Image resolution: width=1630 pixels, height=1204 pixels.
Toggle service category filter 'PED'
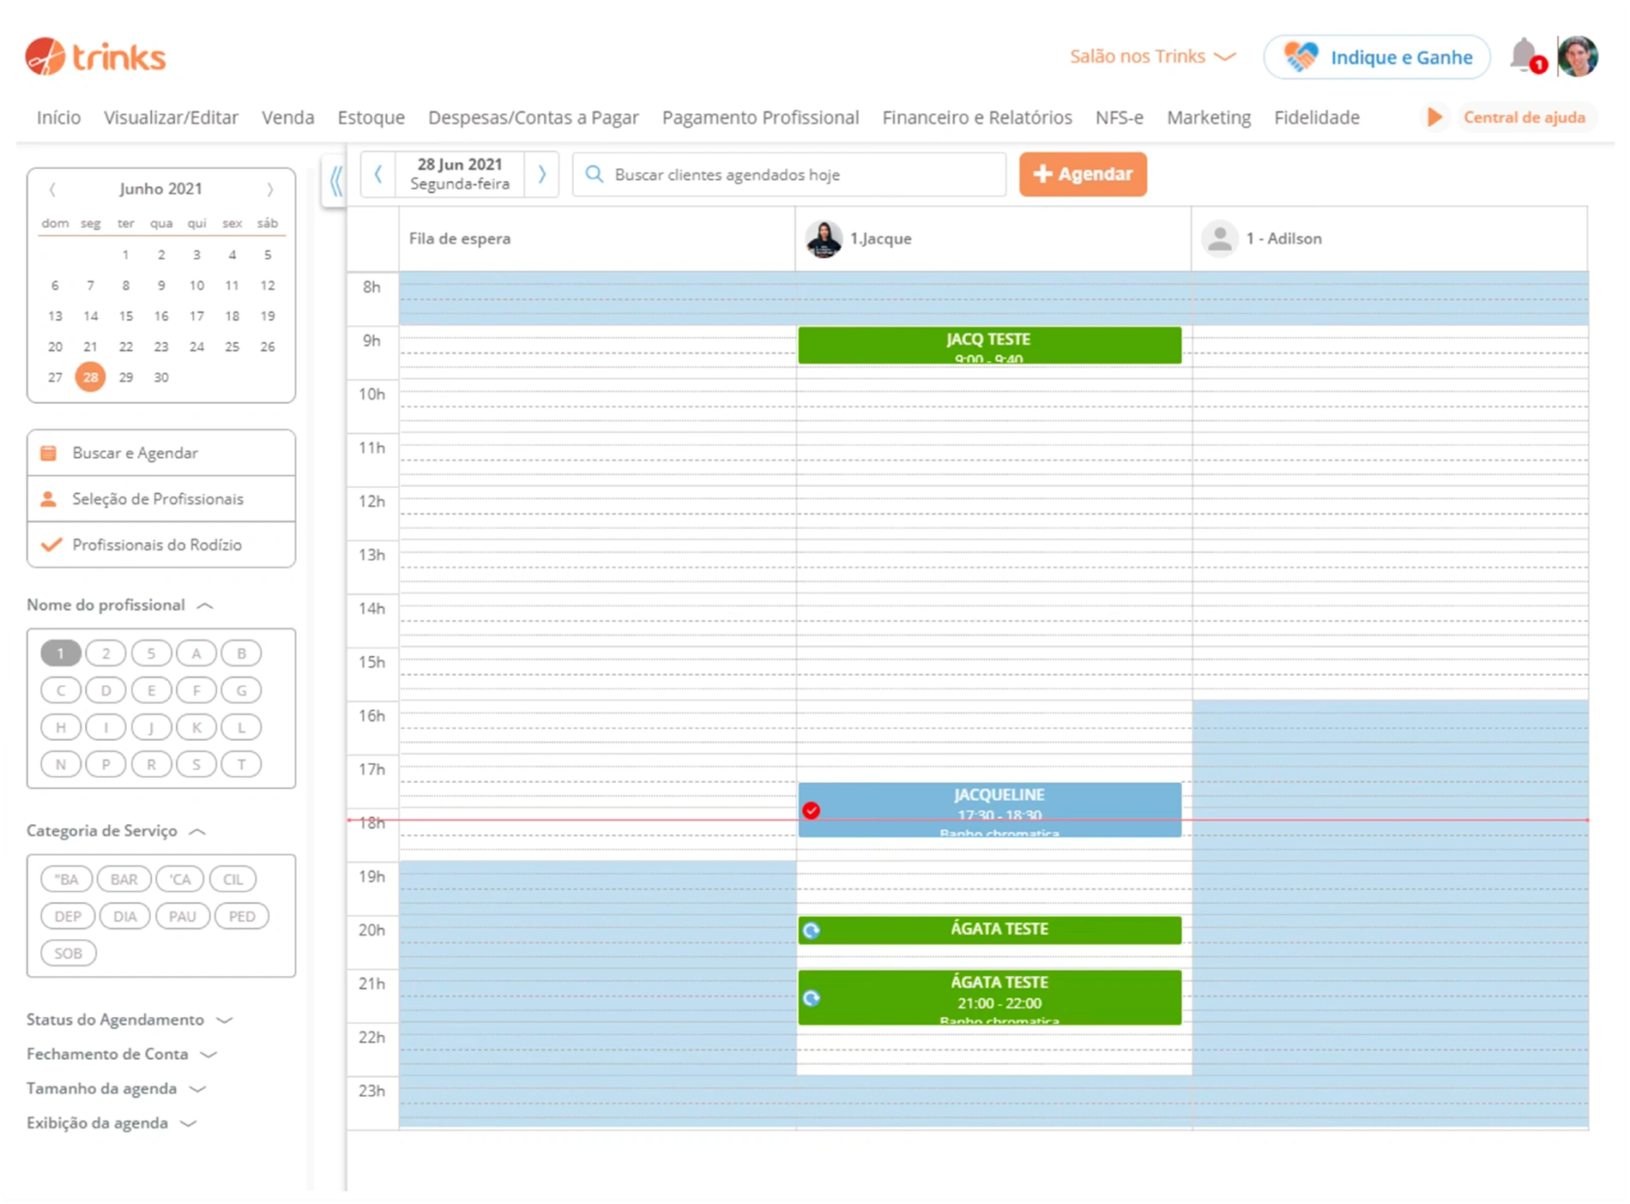pos(242,916)
